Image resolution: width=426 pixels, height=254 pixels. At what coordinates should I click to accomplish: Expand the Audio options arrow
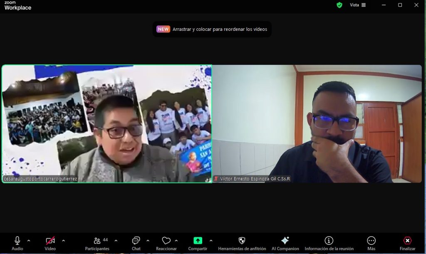pyautogui.click(x=29, y=240)
